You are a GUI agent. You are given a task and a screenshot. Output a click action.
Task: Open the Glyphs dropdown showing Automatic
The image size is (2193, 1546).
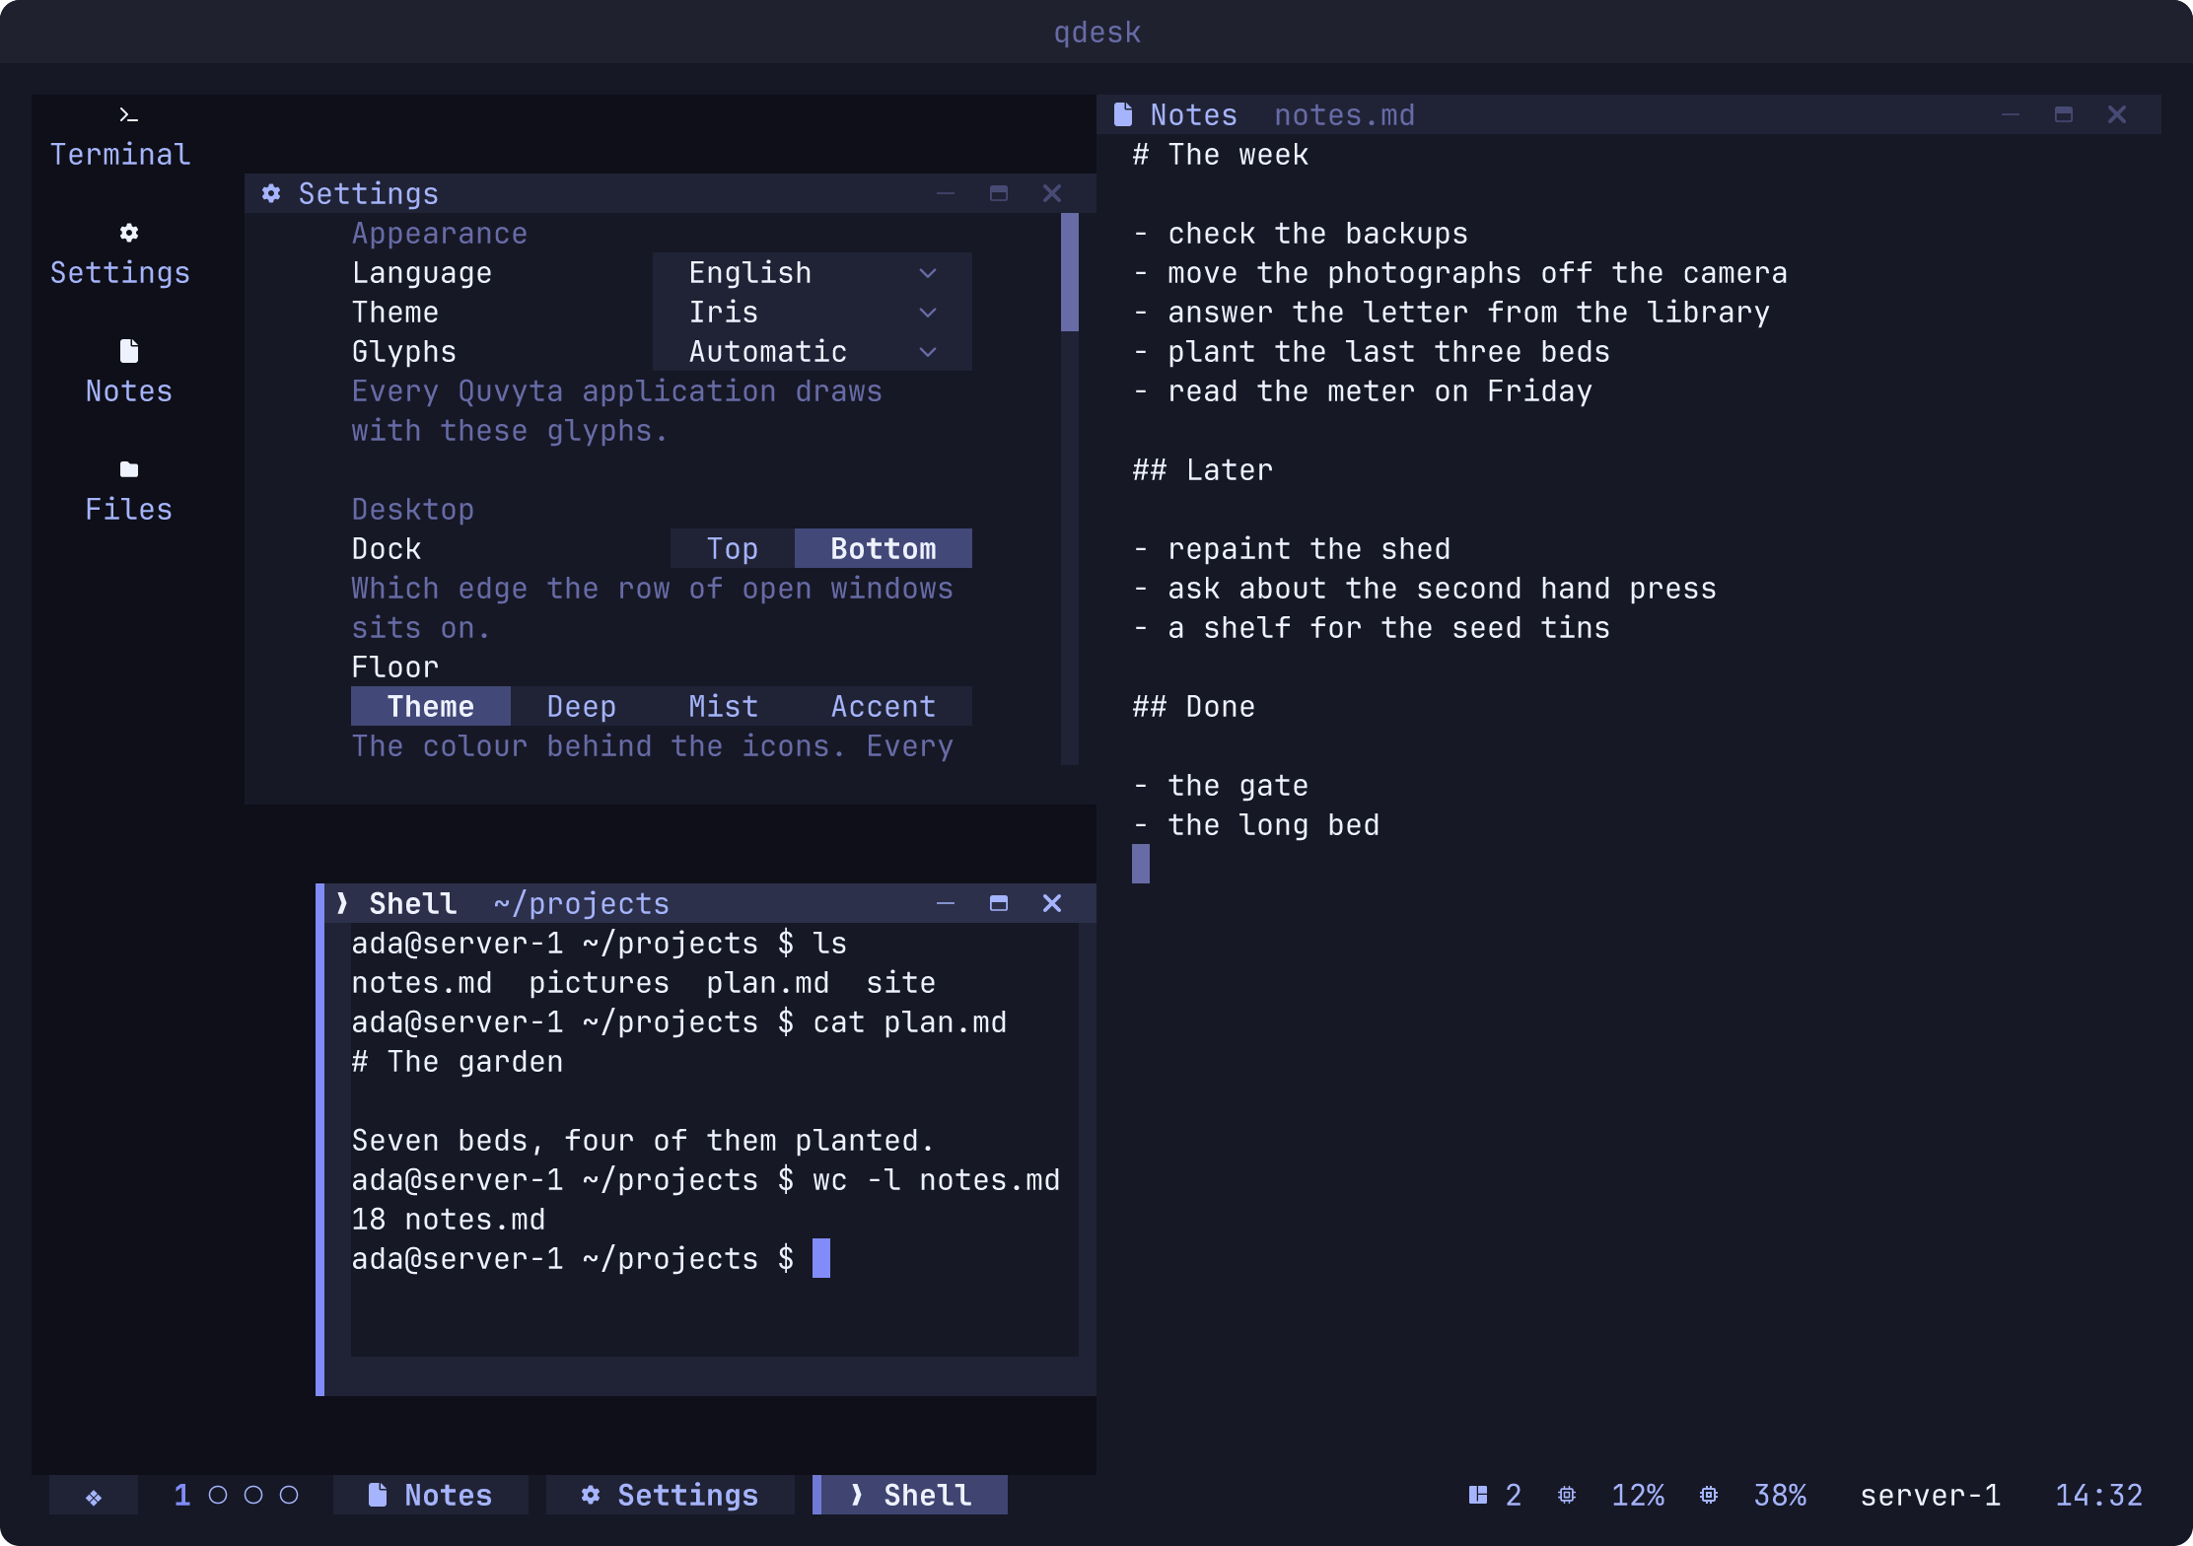coord(813,352)
